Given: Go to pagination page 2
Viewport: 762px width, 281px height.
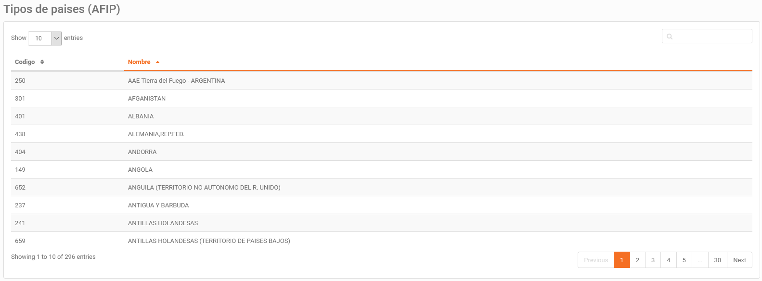Looking at the screenshot, I should coord(637,260).
